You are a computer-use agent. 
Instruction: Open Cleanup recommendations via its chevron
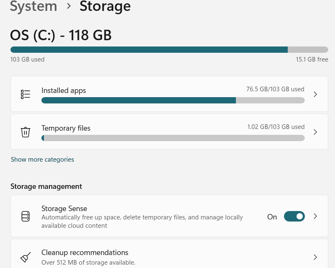click(x=315, y=257)
